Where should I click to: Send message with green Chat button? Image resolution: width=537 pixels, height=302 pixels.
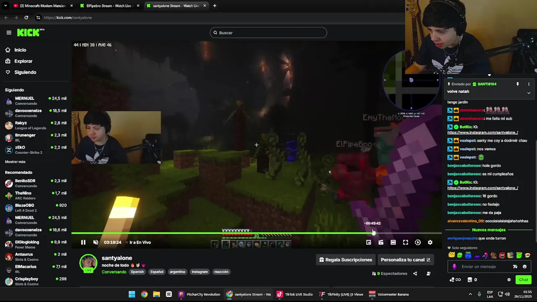(x=524, y=280)
